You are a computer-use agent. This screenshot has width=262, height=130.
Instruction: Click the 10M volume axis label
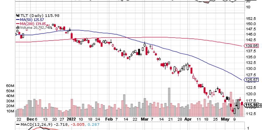point(10,111)
